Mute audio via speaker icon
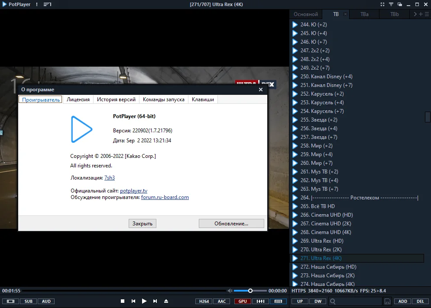 (x=230, y=291)
